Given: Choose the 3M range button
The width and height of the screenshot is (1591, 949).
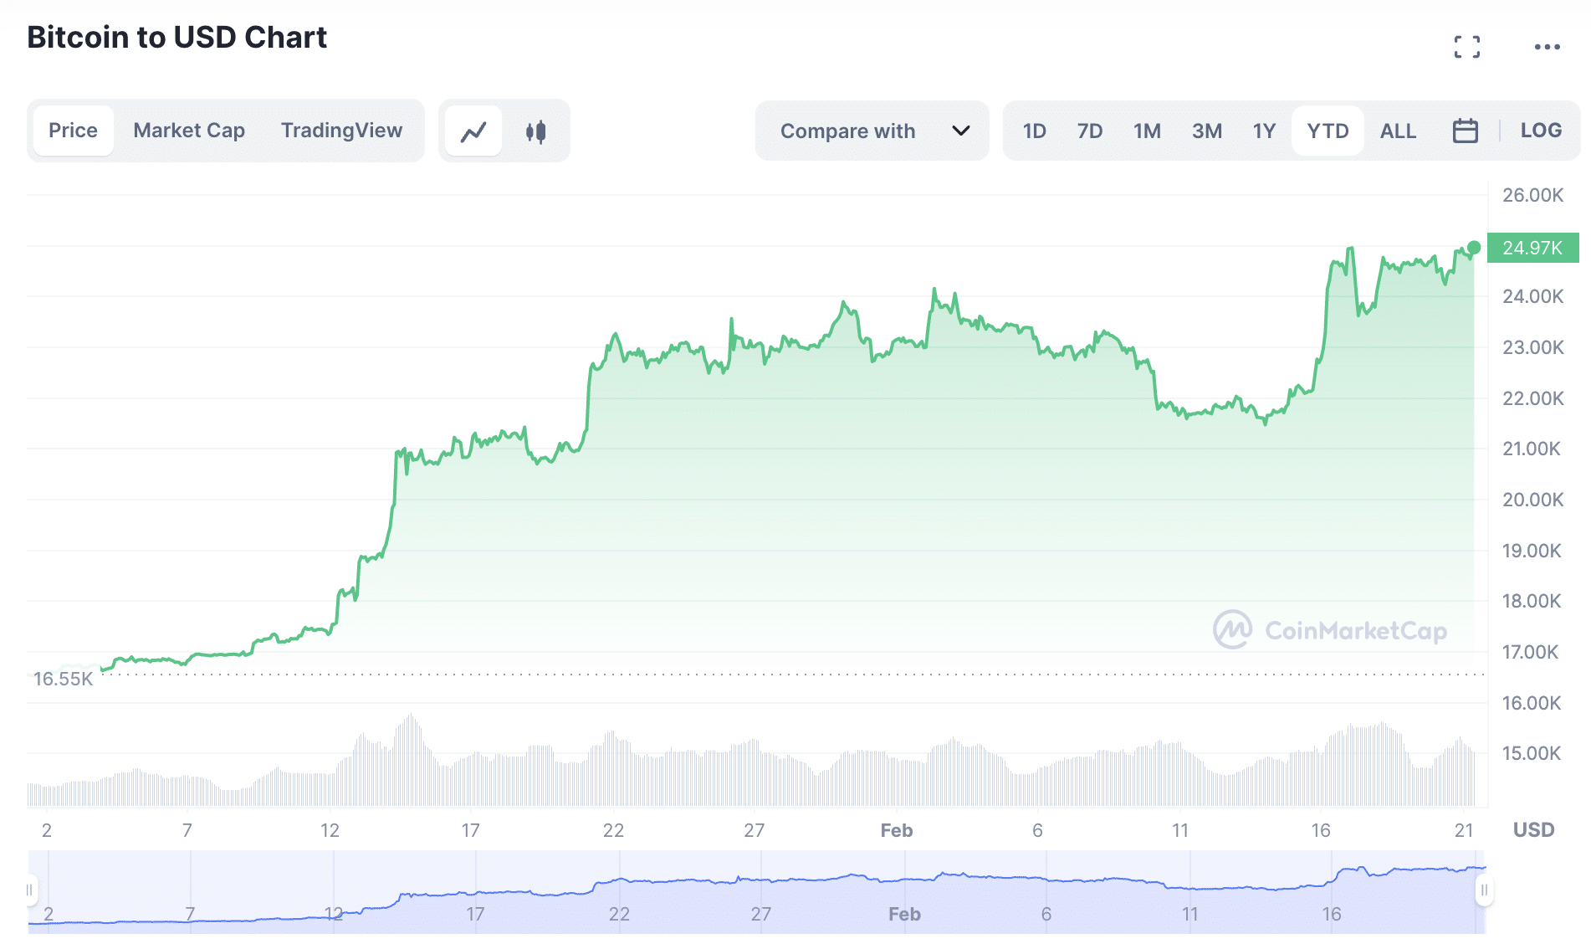Looking at the screenshot, I should point(1206,131).
